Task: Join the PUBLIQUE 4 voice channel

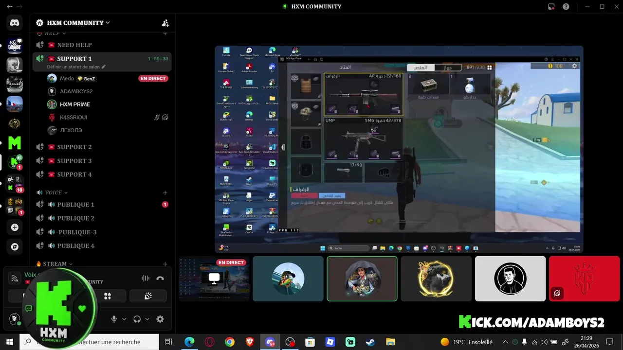Action: [x=102, y=246]
